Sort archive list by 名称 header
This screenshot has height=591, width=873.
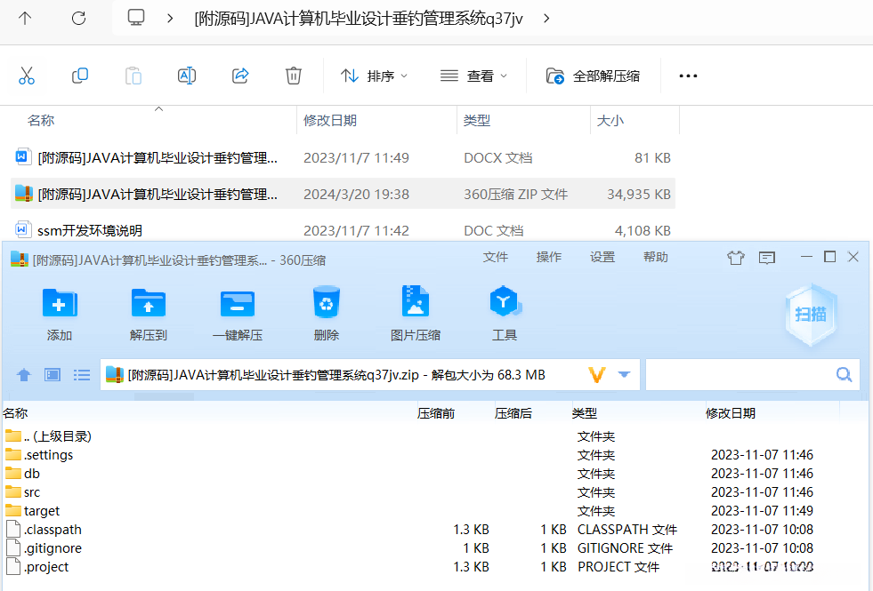click(x=15, y=413)
